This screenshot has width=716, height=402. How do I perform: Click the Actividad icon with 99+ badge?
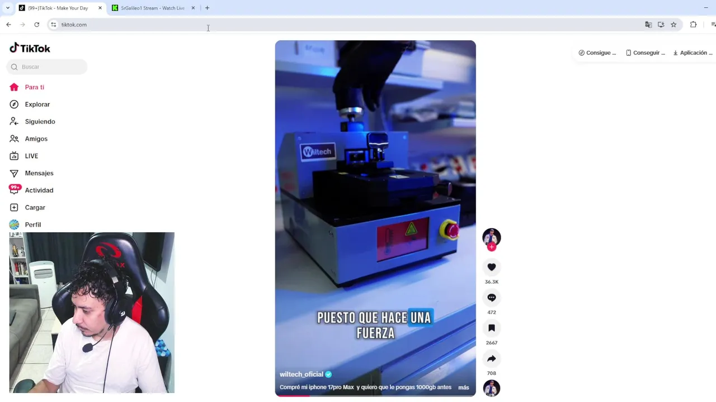tap(14, 190)
